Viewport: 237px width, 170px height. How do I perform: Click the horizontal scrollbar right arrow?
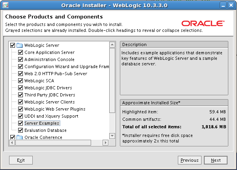pyautogui.click(x=106, y=142)
